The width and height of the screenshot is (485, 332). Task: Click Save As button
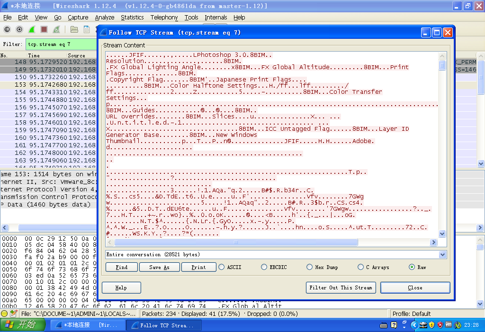click(159, 267)
